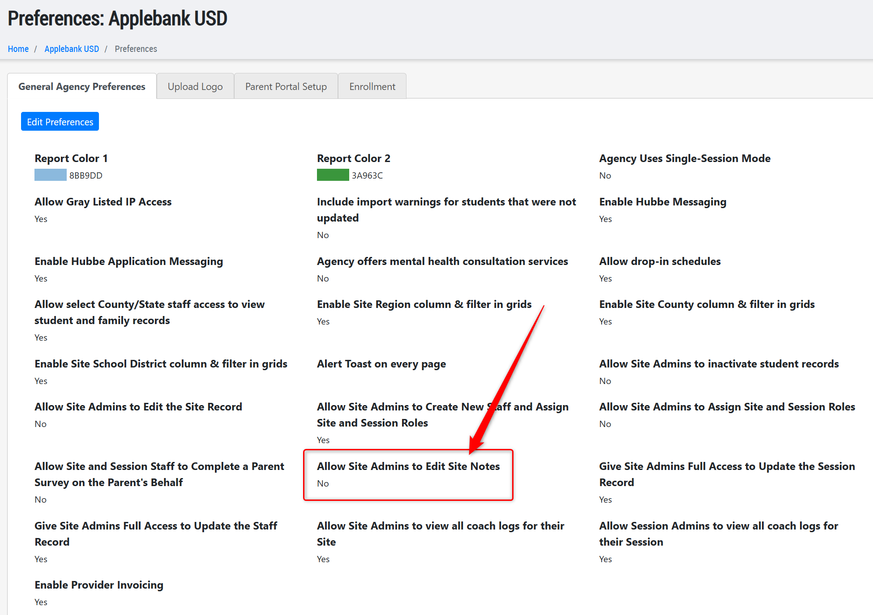Open the Enrollment tab
This screenshot has height=615, width=873.
[x=372, y=86]
